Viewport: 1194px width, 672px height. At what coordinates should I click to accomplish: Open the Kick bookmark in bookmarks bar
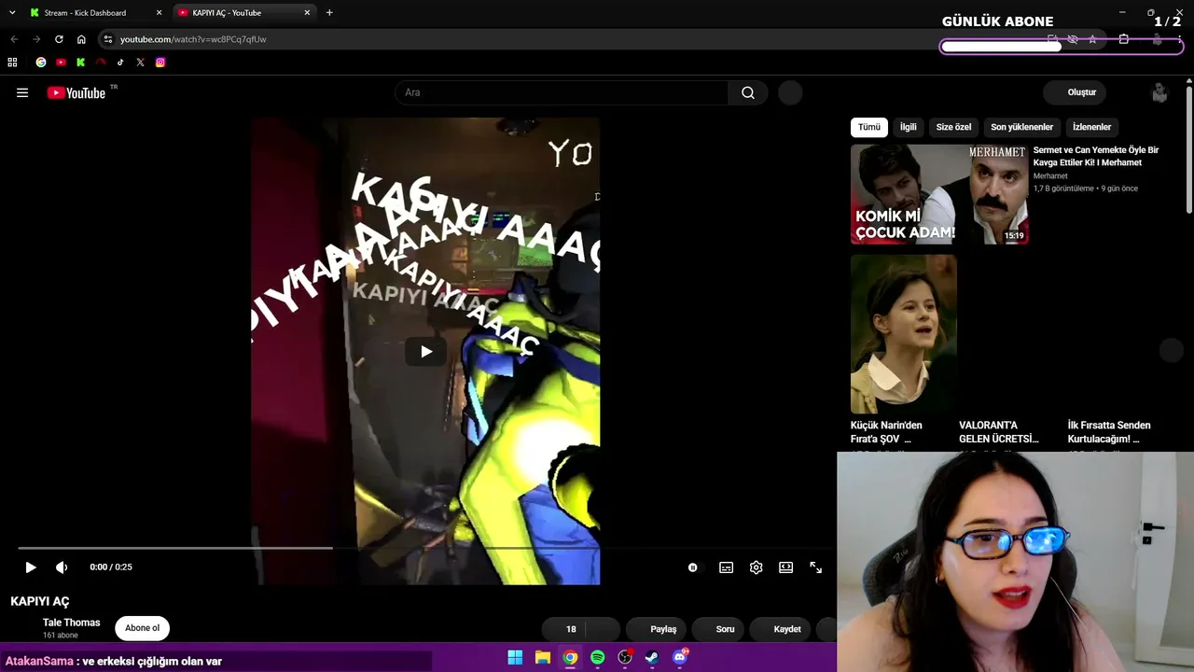(81, 63)
